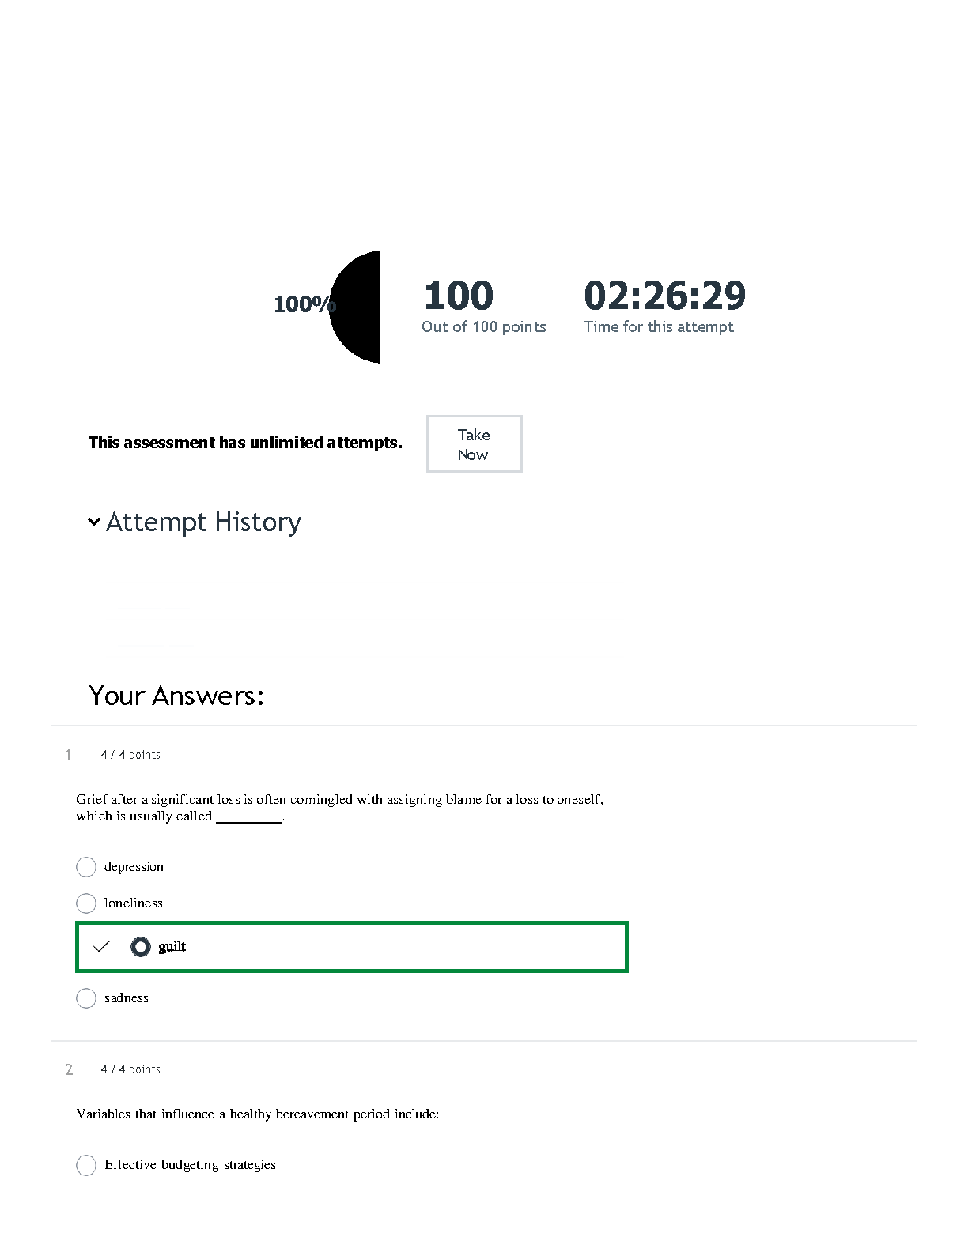This screenshot has height=1252, width=968.
Task: Click the 100 out of 100 points score
Action: (459, 296)
